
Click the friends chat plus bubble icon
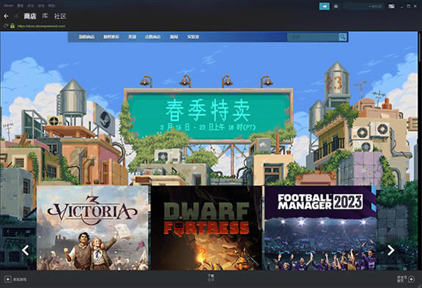411,279
